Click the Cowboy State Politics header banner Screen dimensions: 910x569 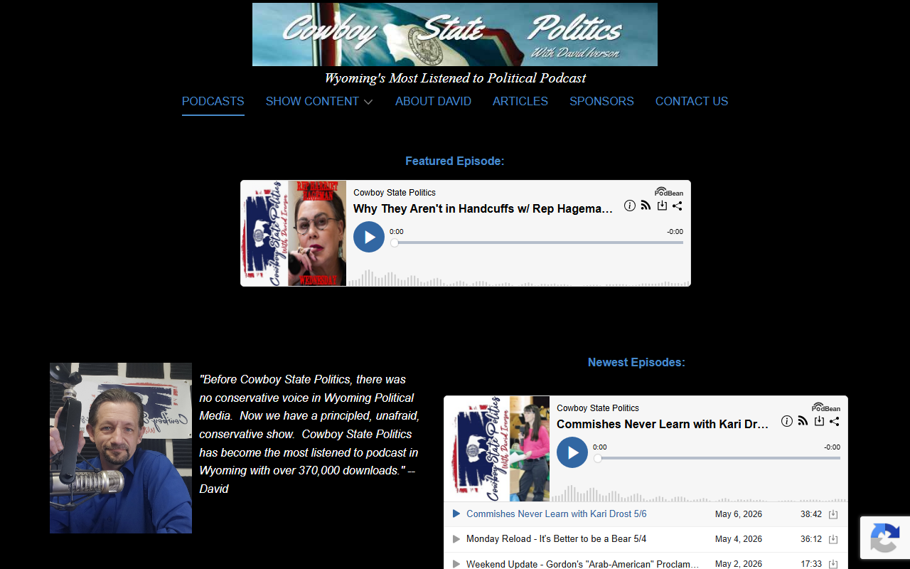tap(455, 34)
